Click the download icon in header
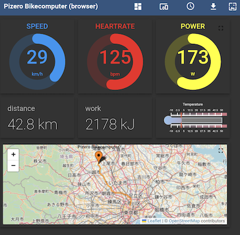Viewport: 240px width, 235px height. click(x=214, y=7)
